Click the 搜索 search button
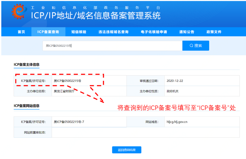The width and height of the screenshot is (246, 159). (196, 46)
